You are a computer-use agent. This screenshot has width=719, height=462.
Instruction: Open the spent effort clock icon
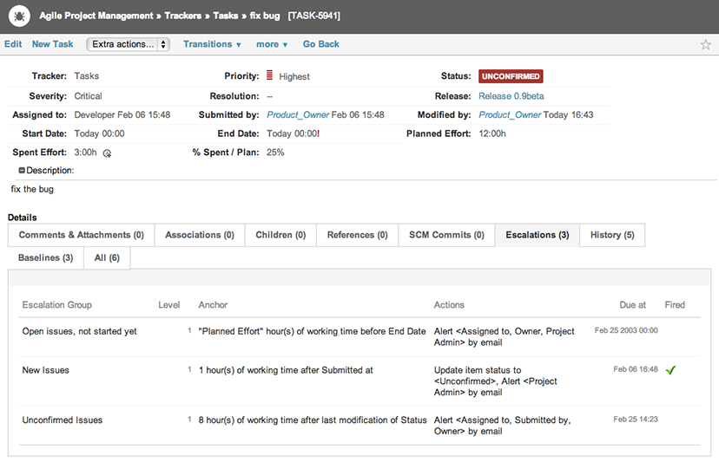(x=107, y=153)
